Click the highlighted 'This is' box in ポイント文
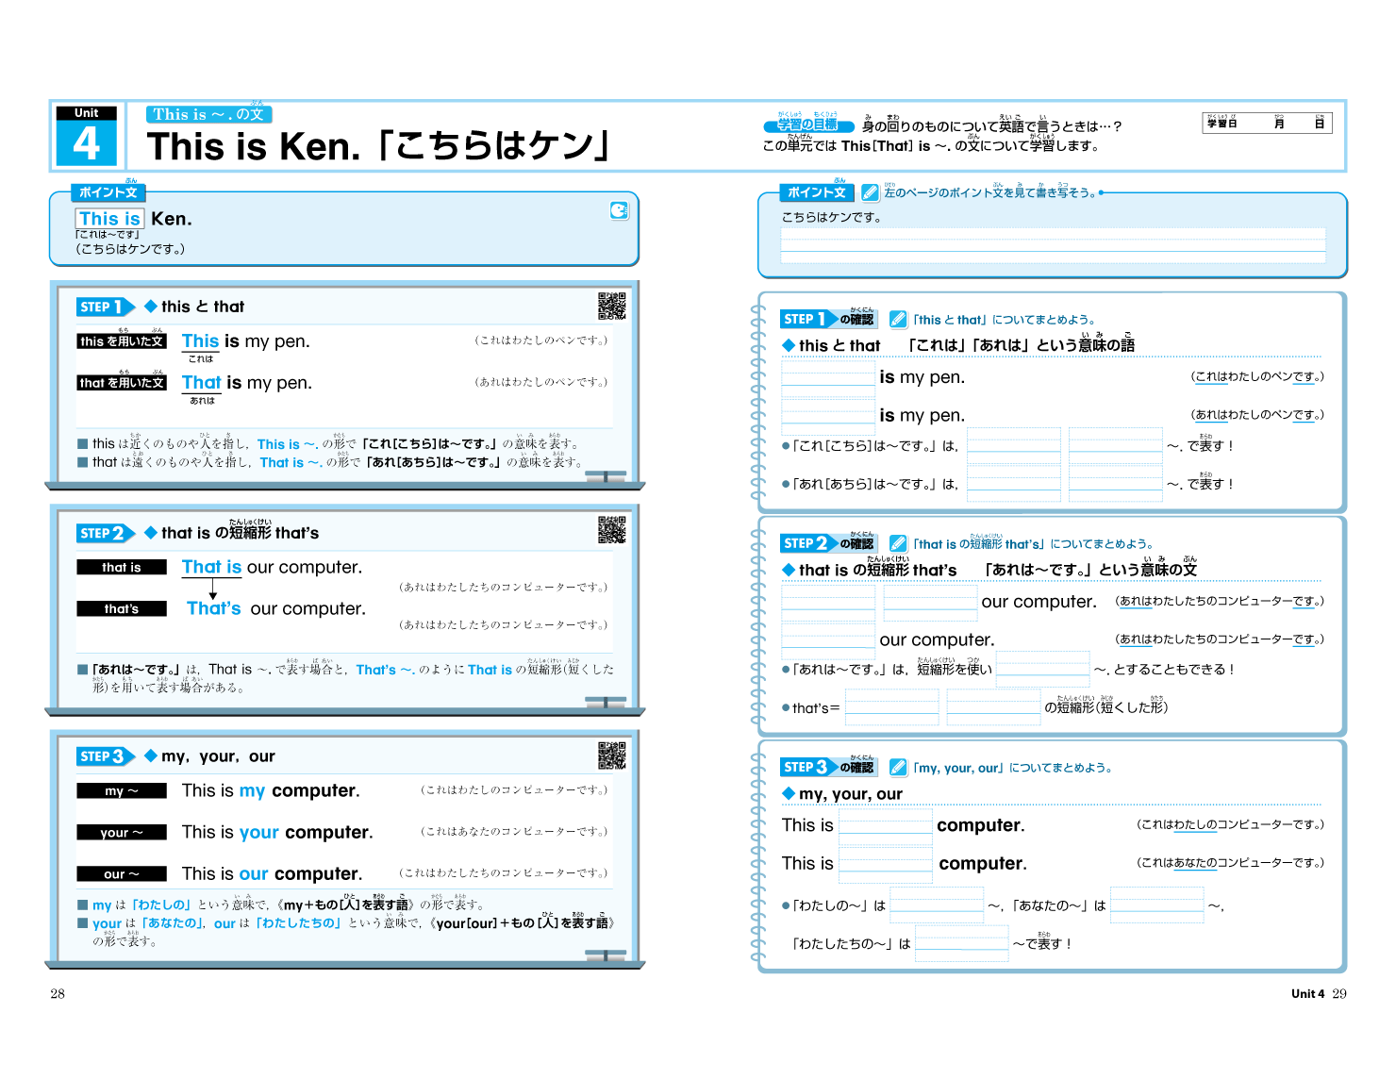The image size is (1396, 1079). 109,219
